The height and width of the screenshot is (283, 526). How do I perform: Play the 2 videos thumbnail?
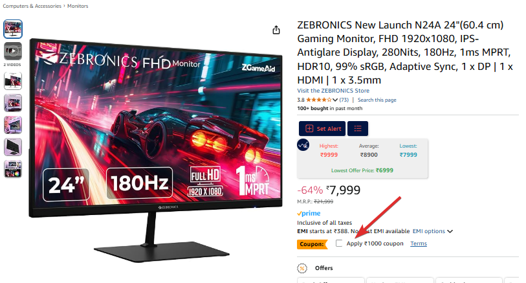[x=13, y=51]
